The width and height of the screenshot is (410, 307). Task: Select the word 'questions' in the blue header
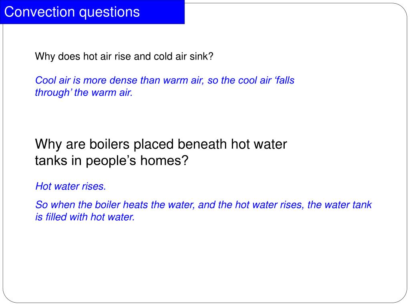[110, 12]
